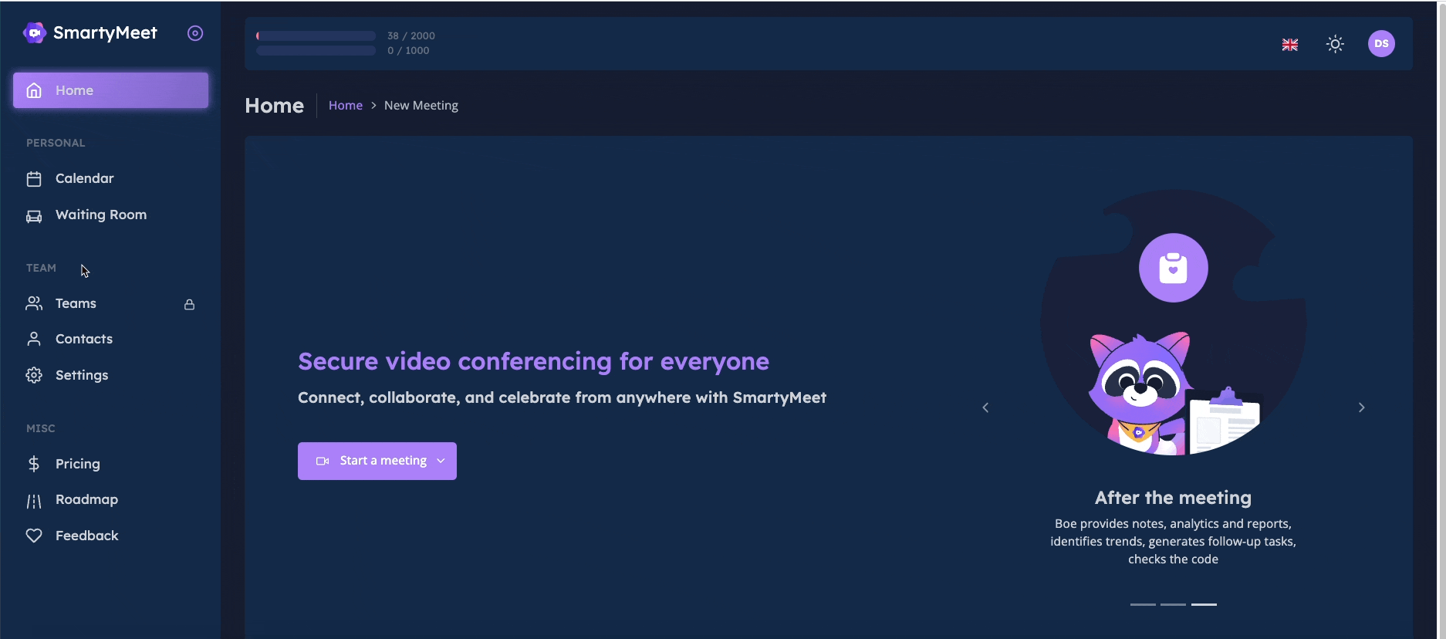The width and height of the screenshot is (1446, 639).
Task: Click the Roadmap road icon
Action: point(34,502)
